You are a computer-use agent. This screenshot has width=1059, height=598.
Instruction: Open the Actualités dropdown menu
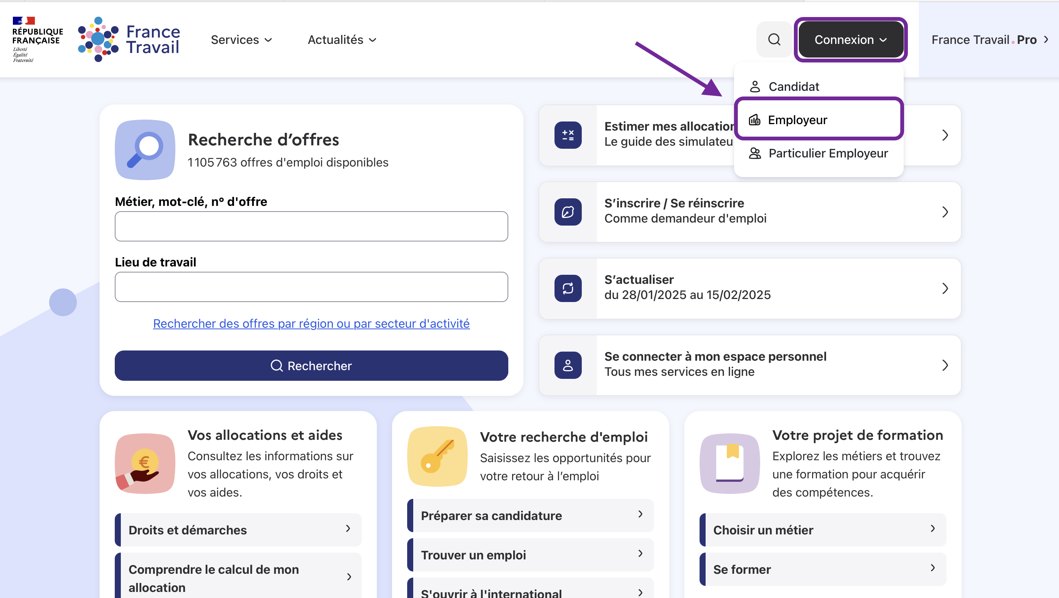pyautogui.click(x=342, y=40)
